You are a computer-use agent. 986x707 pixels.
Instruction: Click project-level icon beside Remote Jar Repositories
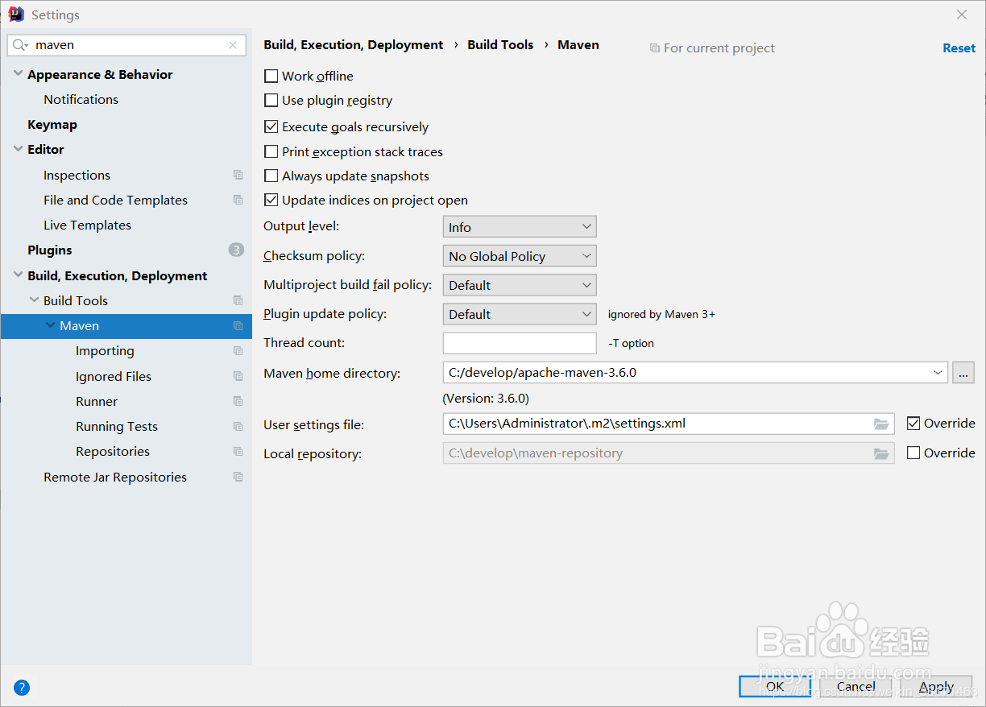[x=238, y=477]
